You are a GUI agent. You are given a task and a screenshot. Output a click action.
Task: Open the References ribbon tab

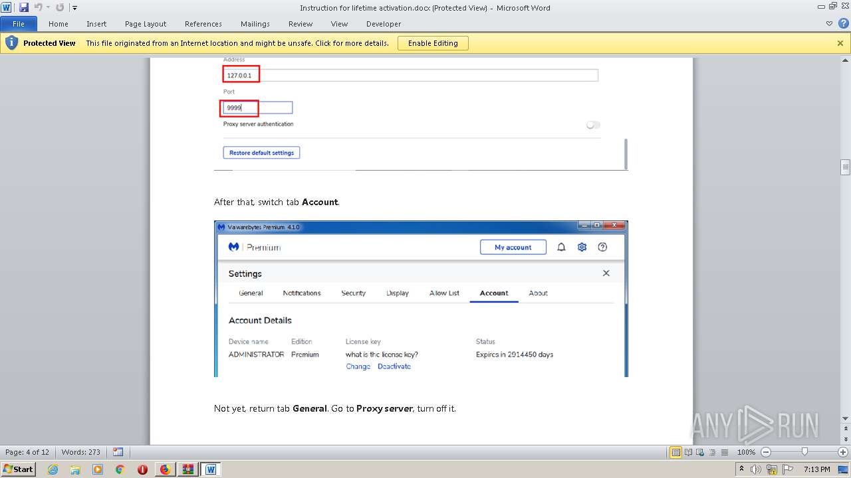(x=203, y=24)
